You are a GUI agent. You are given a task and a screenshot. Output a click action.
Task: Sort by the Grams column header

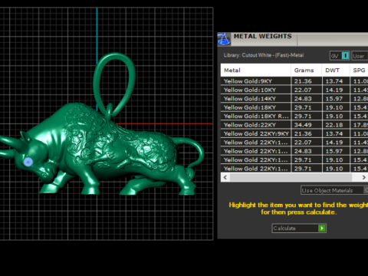pyautogui.click(x=307, y=71)
